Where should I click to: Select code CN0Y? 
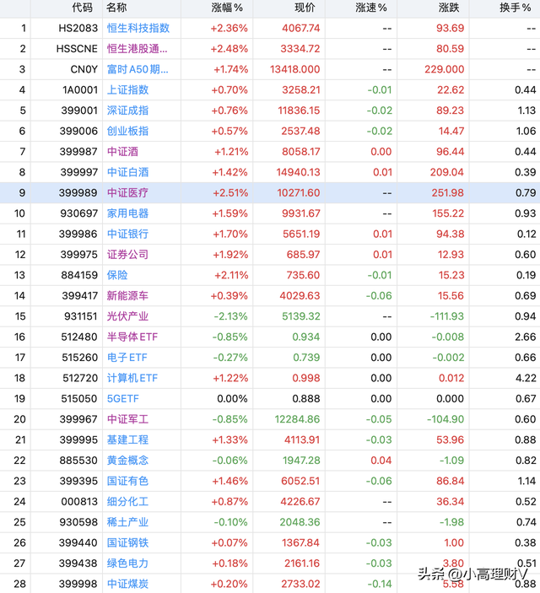(x=84, y=69)
